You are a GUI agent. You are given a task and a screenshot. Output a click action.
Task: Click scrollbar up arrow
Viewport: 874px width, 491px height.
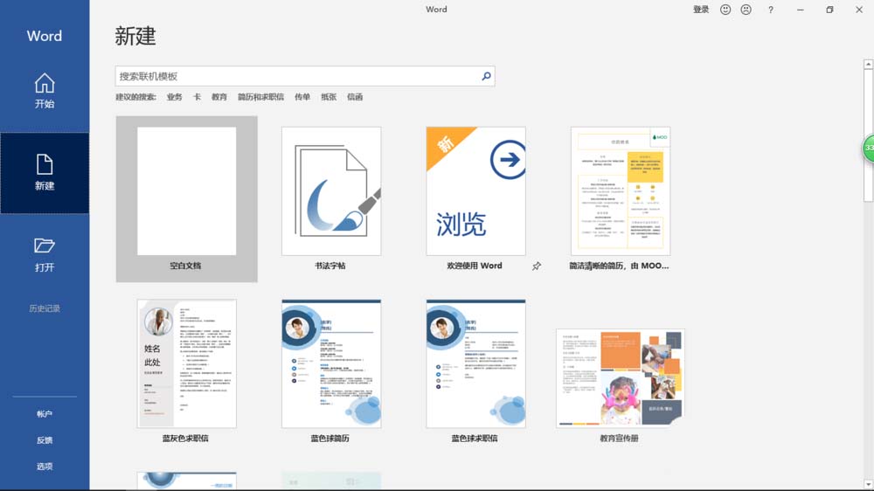[869, 65]
